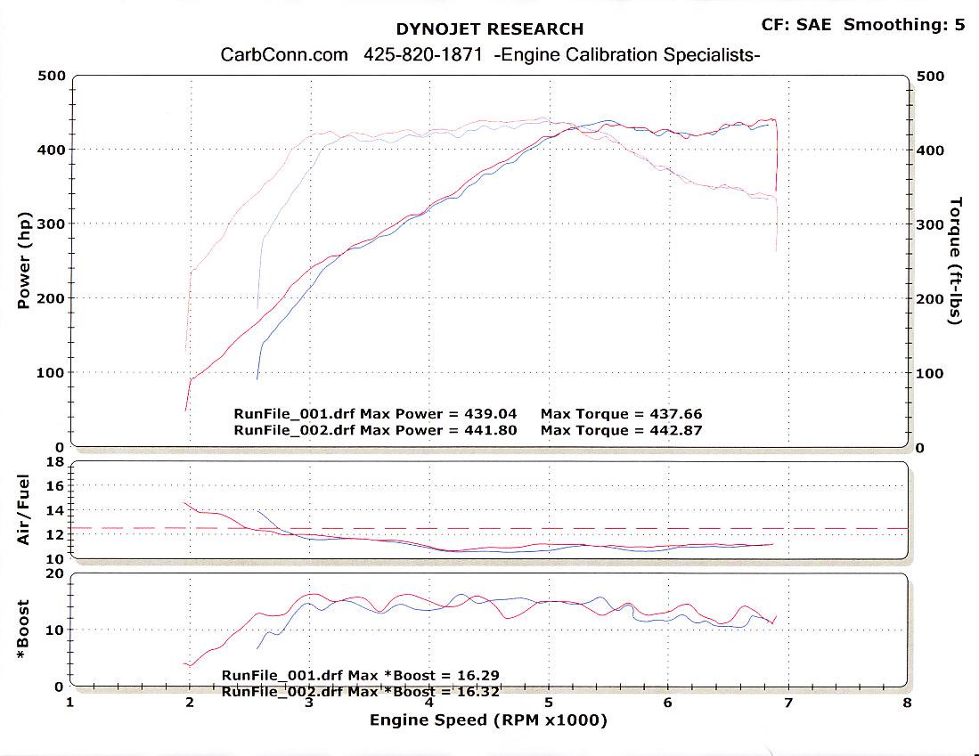Viewport: 979px width, 756px height.
Task: Click the Power (hp) axis label
Action: [25, 260]
